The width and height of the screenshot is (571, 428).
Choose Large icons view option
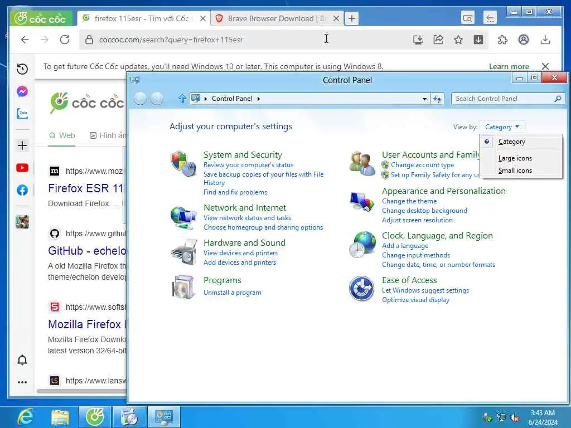point(515,158)
